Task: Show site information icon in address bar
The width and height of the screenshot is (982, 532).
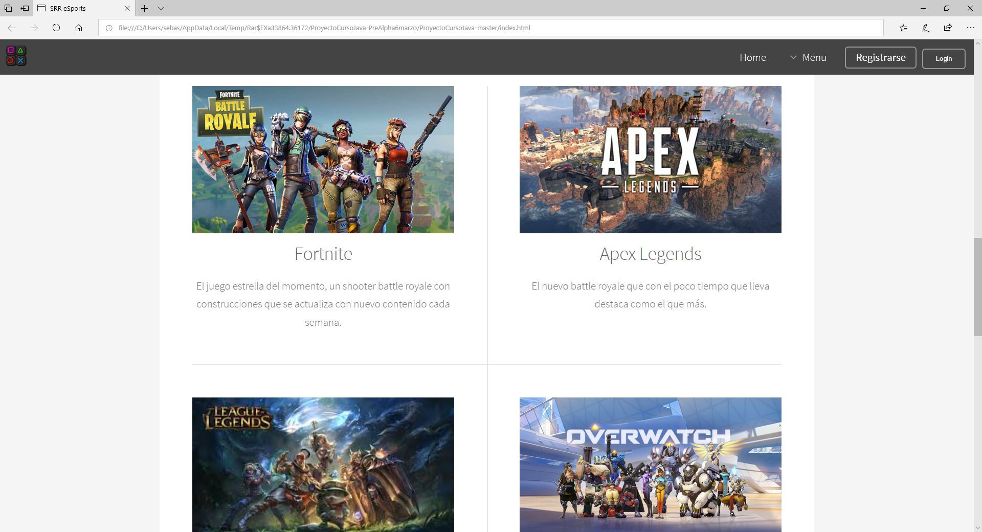Action: pyautogui.click(x=108, y=28)
